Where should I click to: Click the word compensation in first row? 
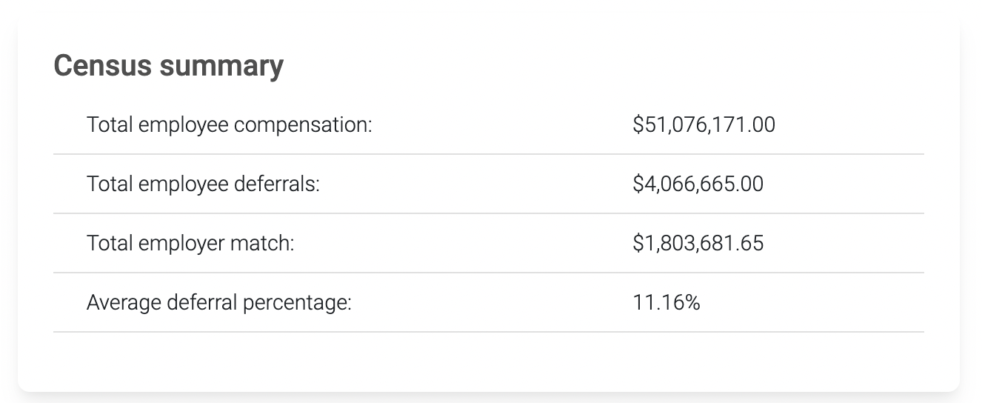(x=302, y=125)
